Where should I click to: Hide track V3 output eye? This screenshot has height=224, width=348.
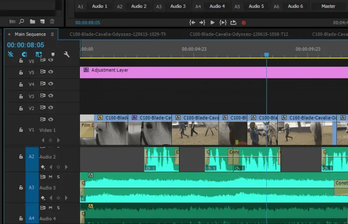(x=51, y=95)
